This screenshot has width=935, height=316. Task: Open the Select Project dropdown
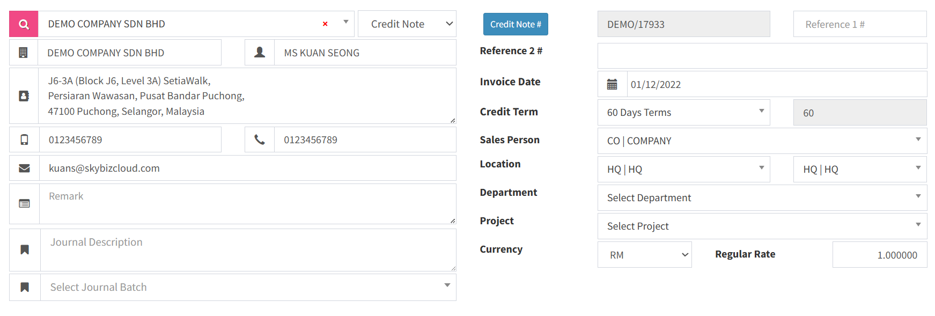pyautogui.click(x=762, y=226)
